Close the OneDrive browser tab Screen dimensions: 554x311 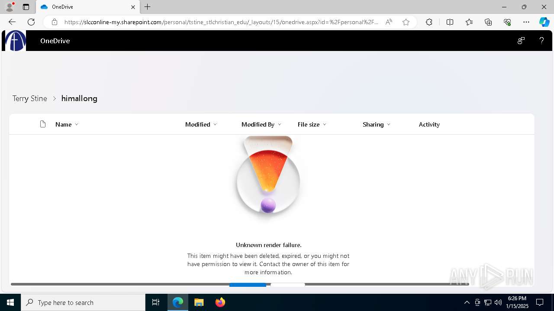click(133, 7)
